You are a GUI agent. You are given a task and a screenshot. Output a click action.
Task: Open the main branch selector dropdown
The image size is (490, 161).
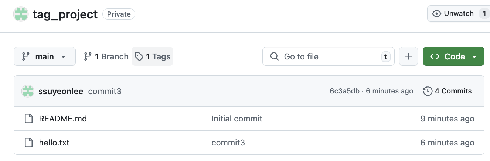44,56
